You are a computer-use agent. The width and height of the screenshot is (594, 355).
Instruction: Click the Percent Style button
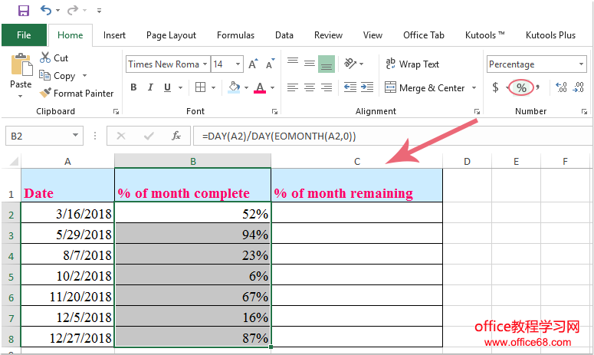pyautogui.click(x=521, y=87)
